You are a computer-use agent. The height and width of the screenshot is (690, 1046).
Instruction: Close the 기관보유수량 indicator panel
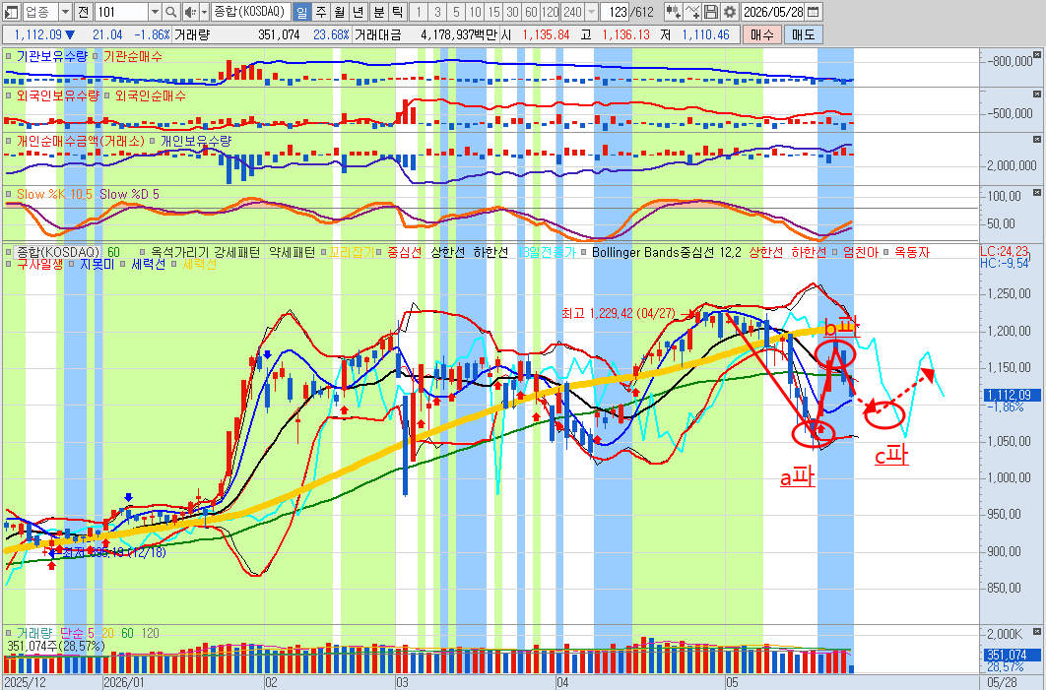click(x=1037, y=55)
